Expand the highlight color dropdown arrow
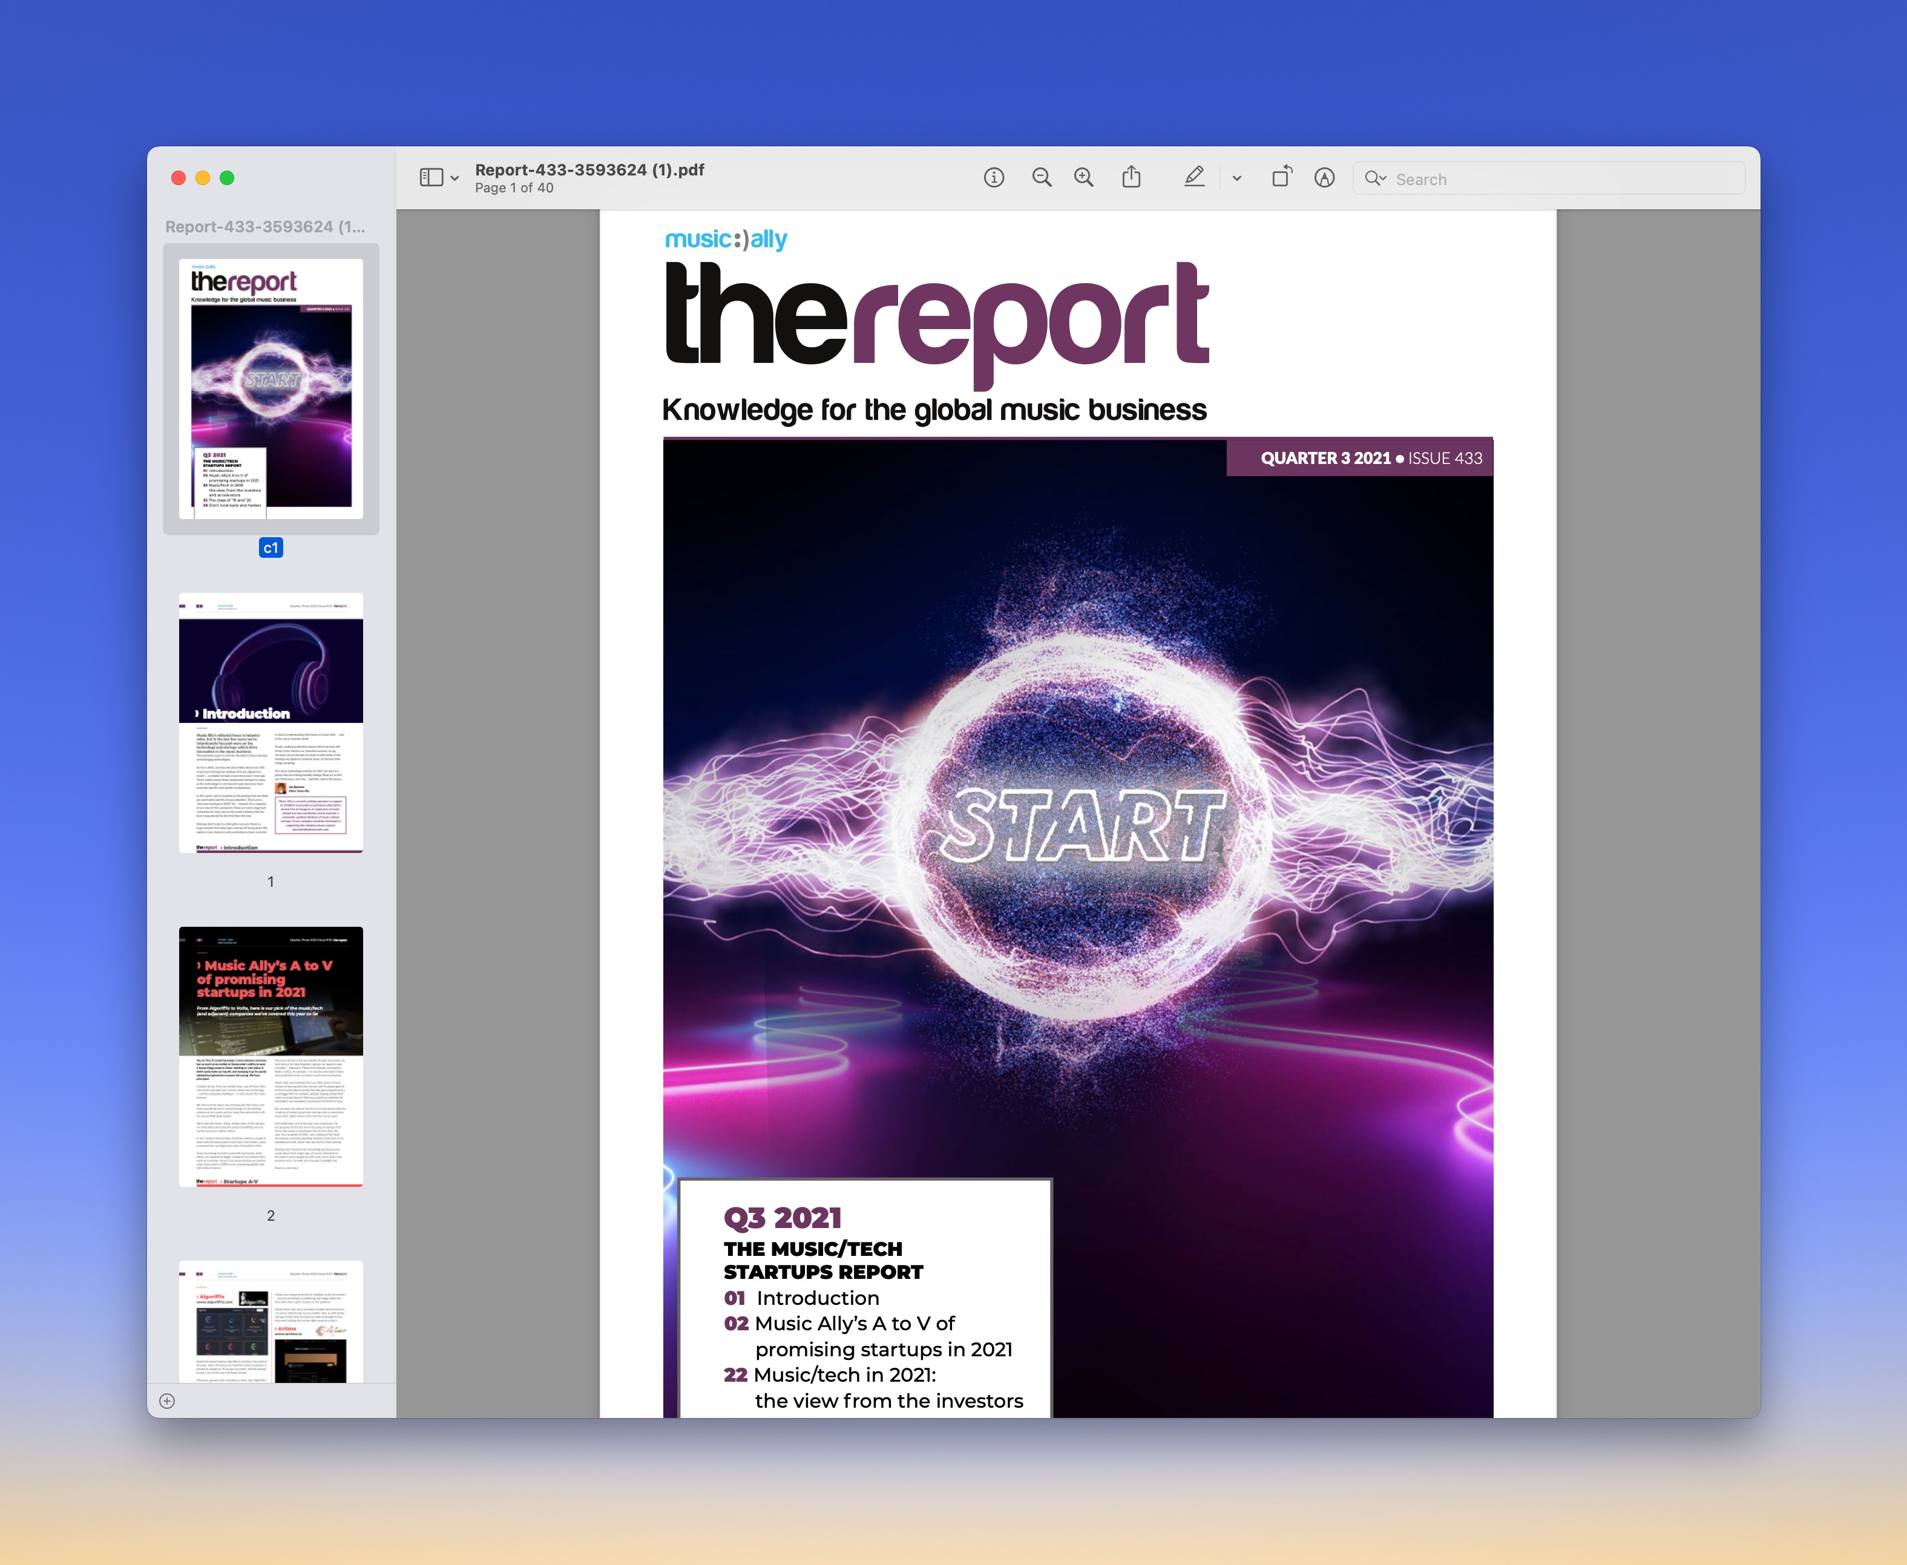The height and width of the screenshot is (1565, 1907). [x=1236, y=178]
